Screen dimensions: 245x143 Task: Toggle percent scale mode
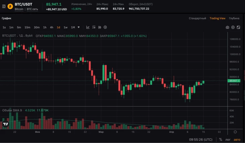click(x=220, y=139)
